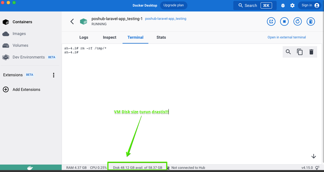Open the container in browser icon

pyautogui.click(x=271, y=21)
